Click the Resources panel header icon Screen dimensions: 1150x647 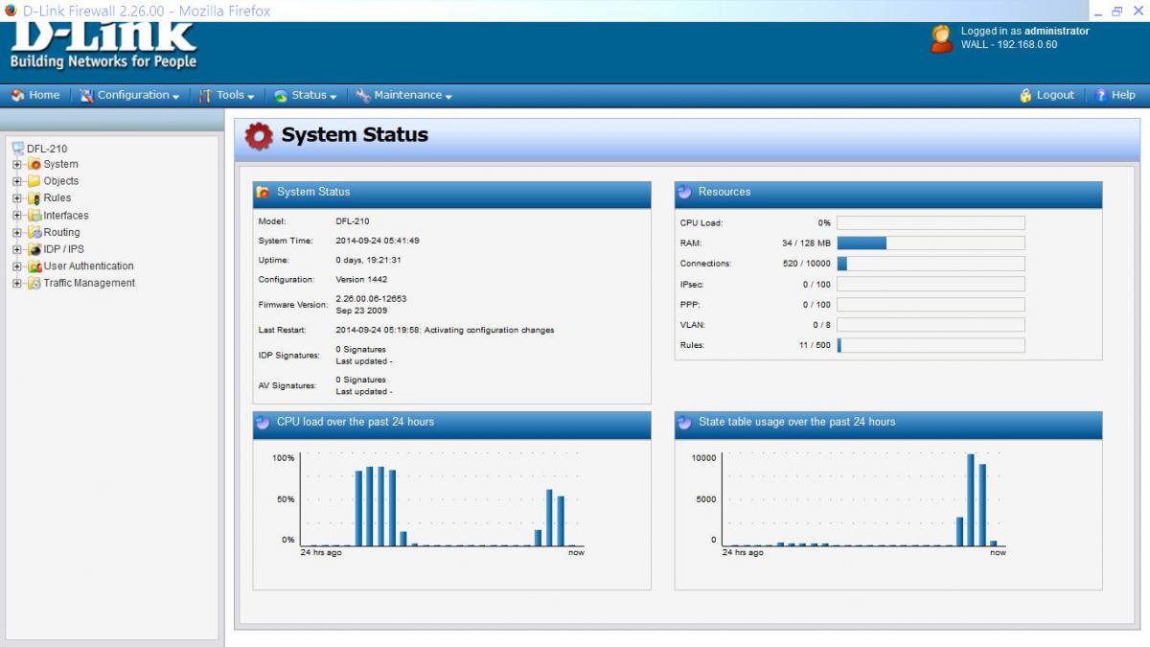coord(684,192)
